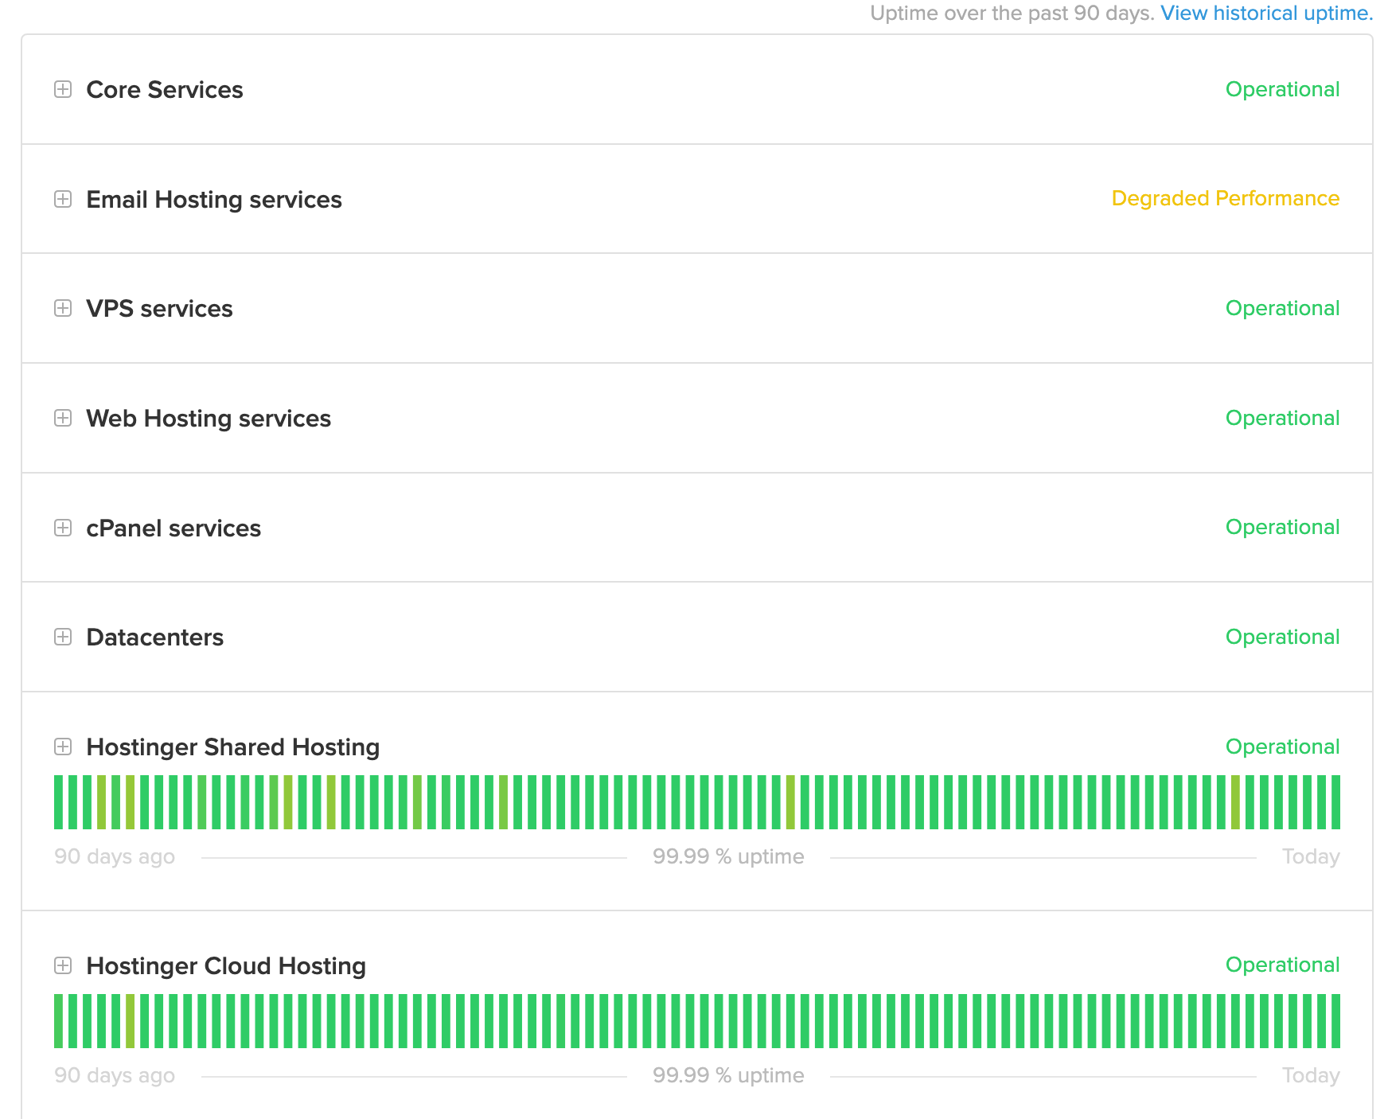The height and width of the screenshot is (1119, 1388).
Task: Click the 99.99 % uptime label under Shared Hosting
Action: tap(728, 856)
